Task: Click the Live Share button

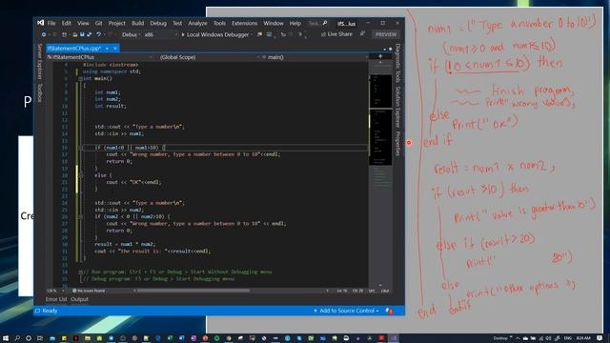Action: pos(336,34)
